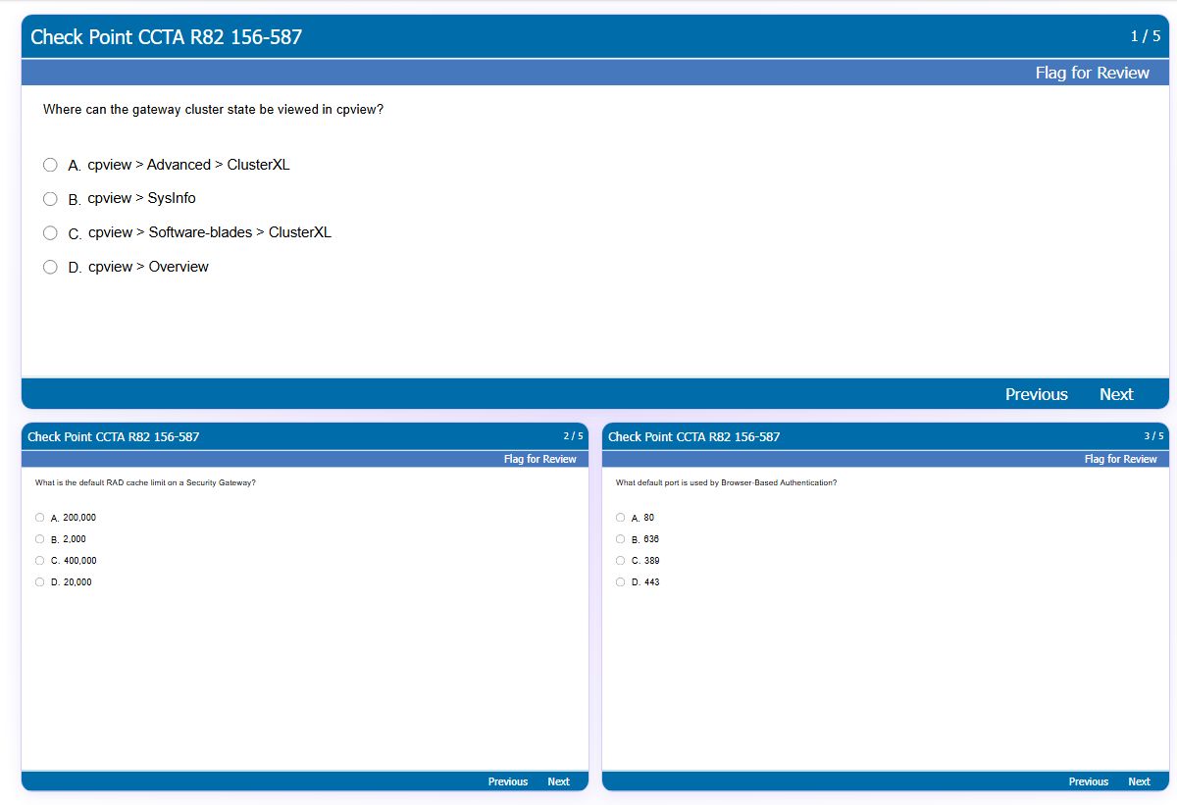Screen dimensions: 1177x805
Task: Click the question text about default RAD cache limit
Action: 145,482
